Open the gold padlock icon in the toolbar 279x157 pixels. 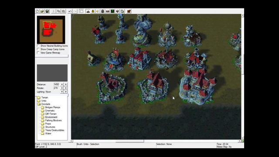click(93, 11)
